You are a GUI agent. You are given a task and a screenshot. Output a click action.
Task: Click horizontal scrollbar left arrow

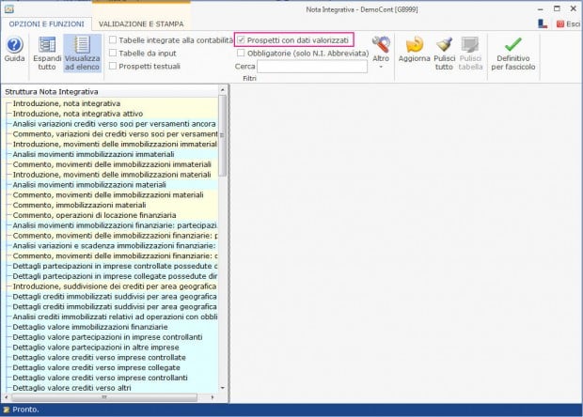click(6, 397)
